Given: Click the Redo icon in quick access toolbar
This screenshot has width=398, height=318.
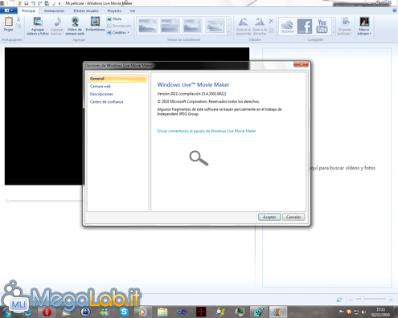Looking at the screenshot, I should click(40, 3).
